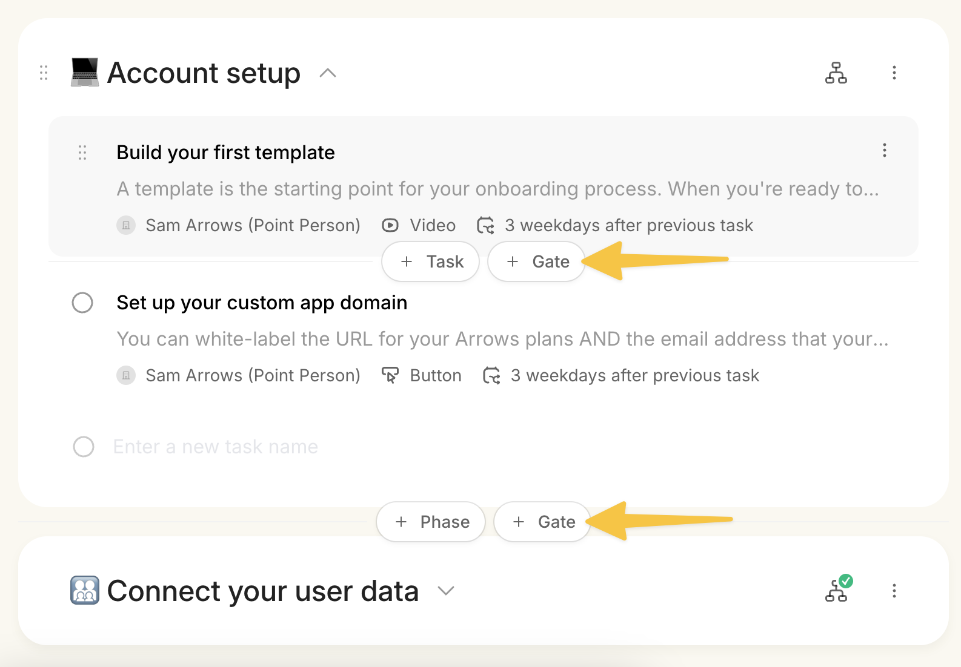This screenshot has width=961, height=667.
Task: Add a new Phase below Account setup
Action: [430, 522]
